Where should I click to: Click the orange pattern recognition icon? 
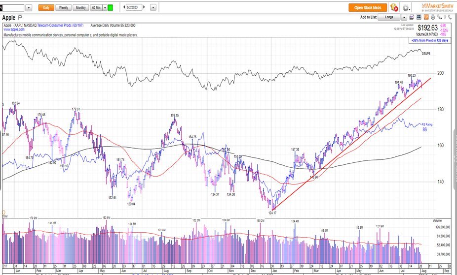point(426,17)
